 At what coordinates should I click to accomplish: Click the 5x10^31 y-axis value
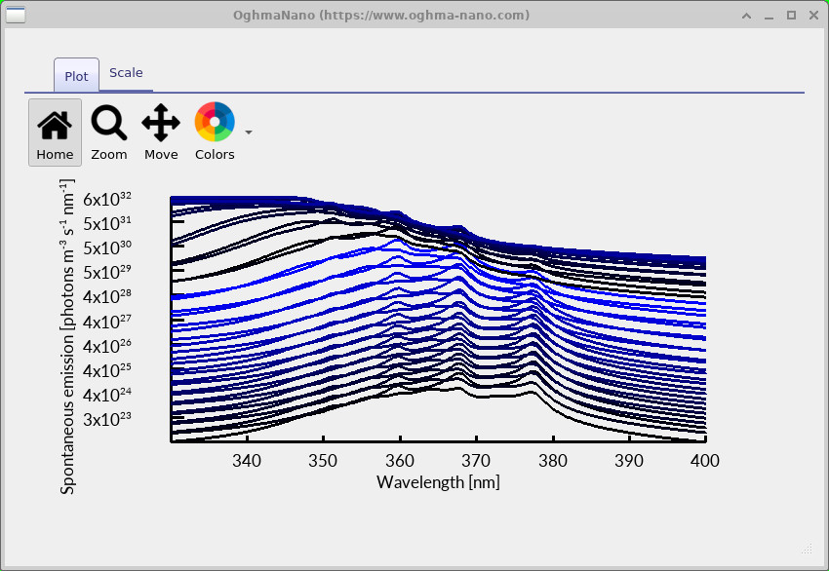(107, 223)
